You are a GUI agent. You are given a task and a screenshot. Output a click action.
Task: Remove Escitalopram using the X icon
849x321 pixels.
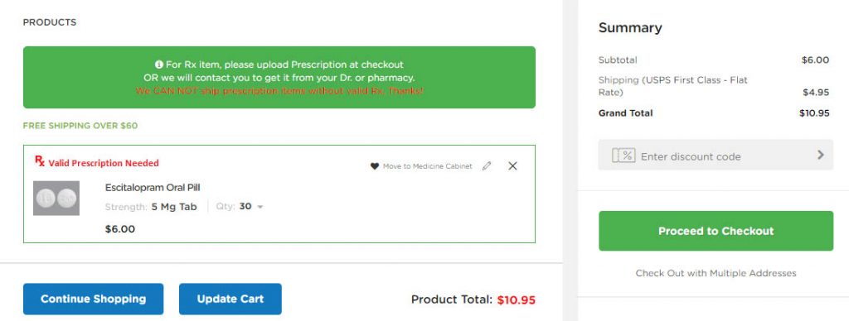[512, 166]
